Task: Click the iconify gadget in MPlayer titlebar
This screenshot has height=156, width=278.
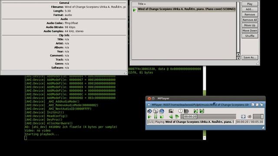Action: pos(253,104)
